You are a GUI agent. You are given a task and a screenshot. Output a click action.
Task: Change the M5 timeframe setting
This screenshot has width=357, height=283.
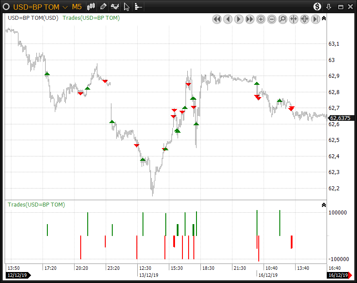coord(77,7)
